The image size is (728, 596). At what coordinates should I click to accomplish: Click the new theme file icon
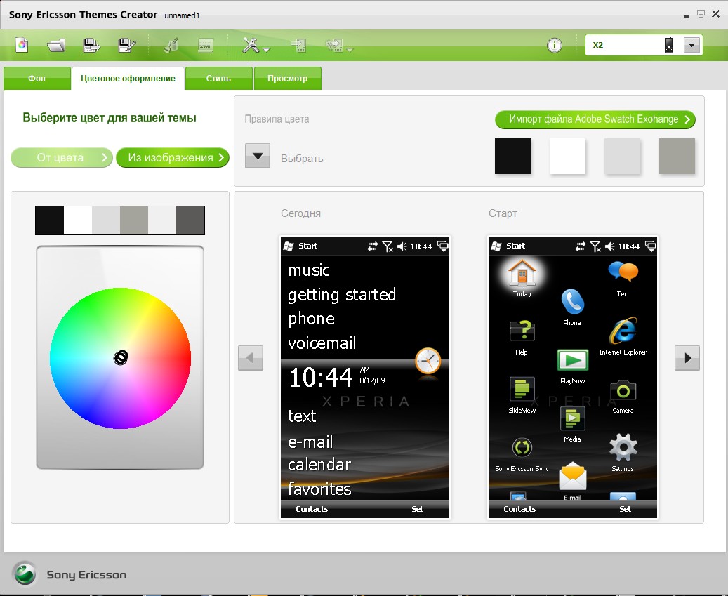(22, 45)
